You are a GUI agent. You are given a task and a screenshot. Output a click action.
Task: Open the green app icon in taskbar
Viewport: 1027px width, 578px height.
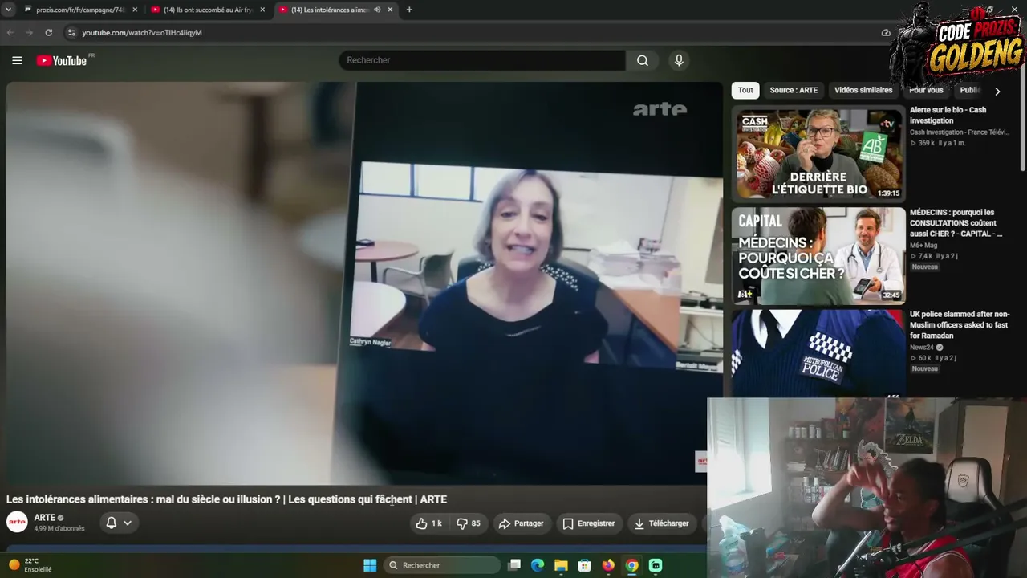click(656, 565)
